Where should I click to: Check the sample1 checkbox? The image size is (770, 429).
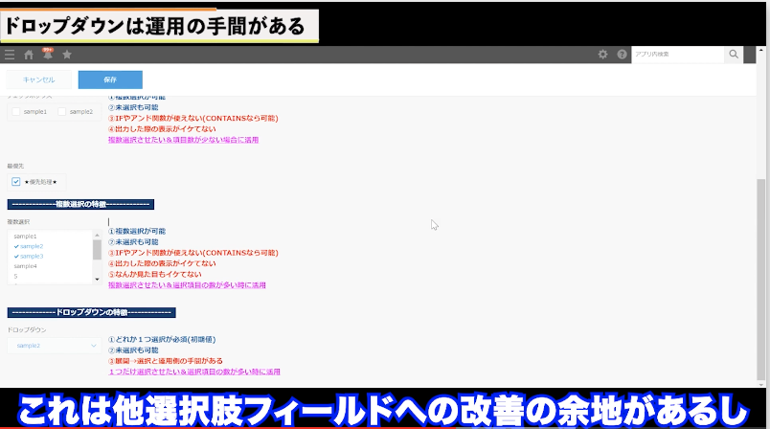pyautogui.click(x=16, y=112)
